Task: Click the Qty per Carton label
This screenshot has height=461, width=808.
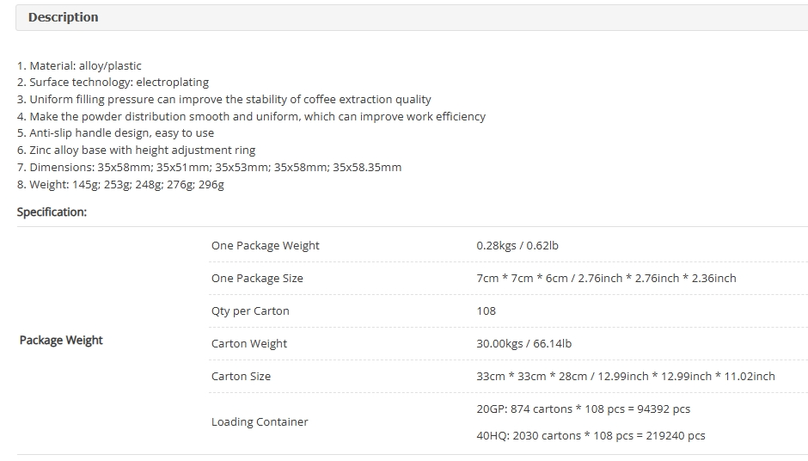Action: (250, 311)
